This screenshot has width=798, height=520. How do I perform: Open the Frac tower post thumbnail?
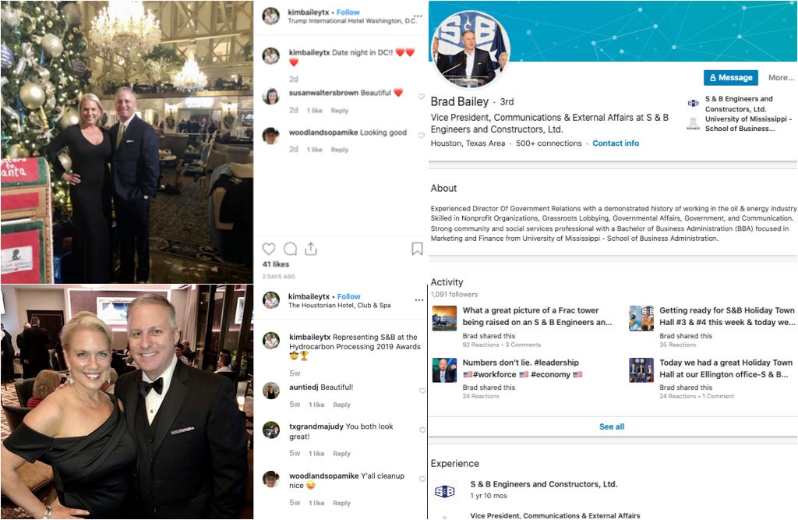click(x=444, y=319)
